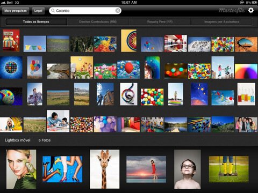The image size is (258, 193).
Task: Tap the rotation lock status icon
Action: [x=242, y=2]
